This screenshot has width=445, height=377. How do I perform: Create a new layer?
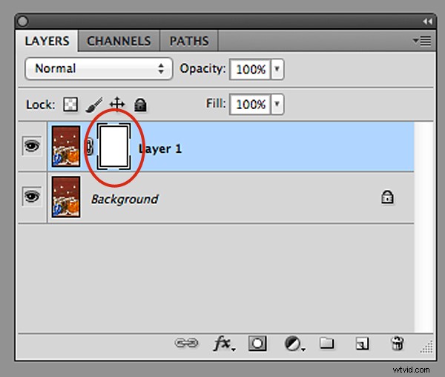(x=361, y=344)
